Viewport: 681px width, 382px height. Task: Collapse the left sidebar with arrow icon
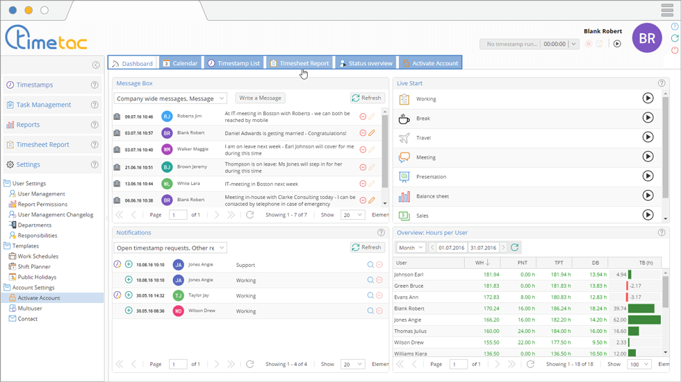pos(96,65)
